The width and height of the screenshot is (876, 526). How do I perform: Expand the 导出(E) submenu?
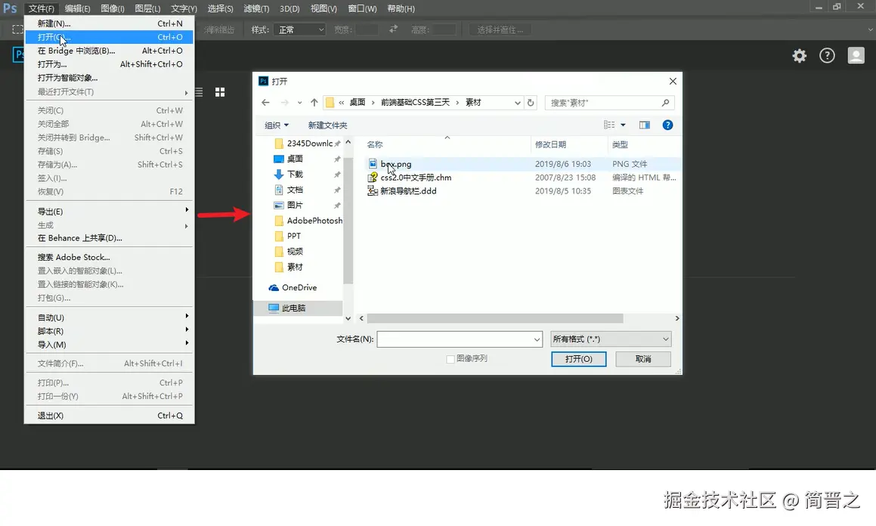(109, 212)
